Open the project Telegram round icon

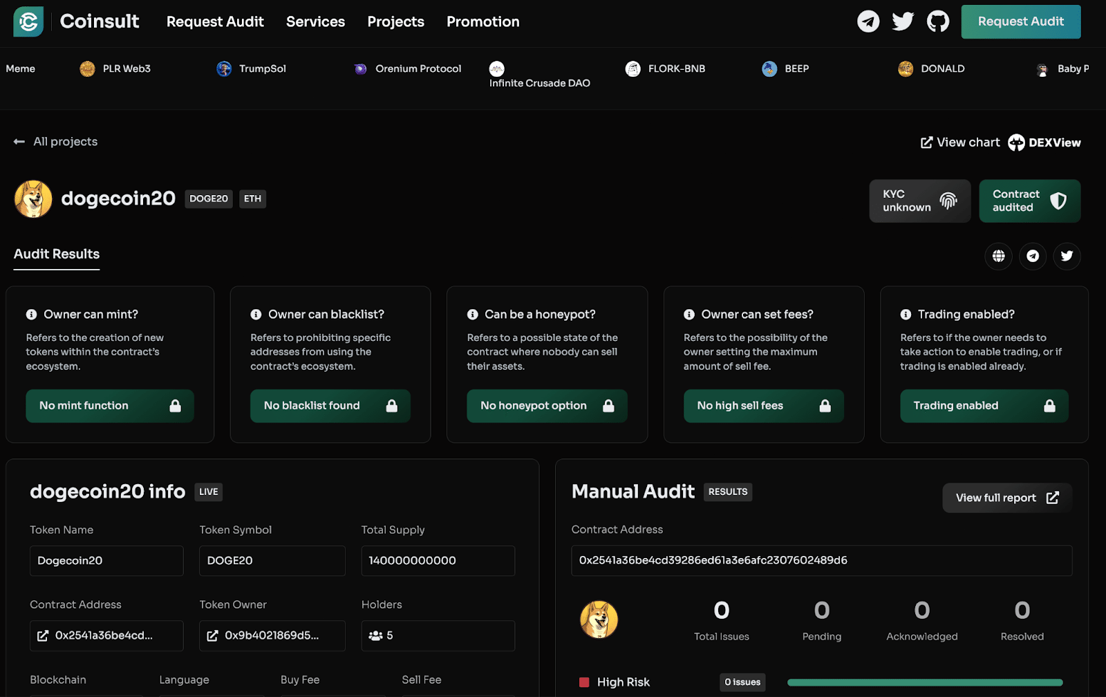pyautogui.click(x=1033, y=256)
